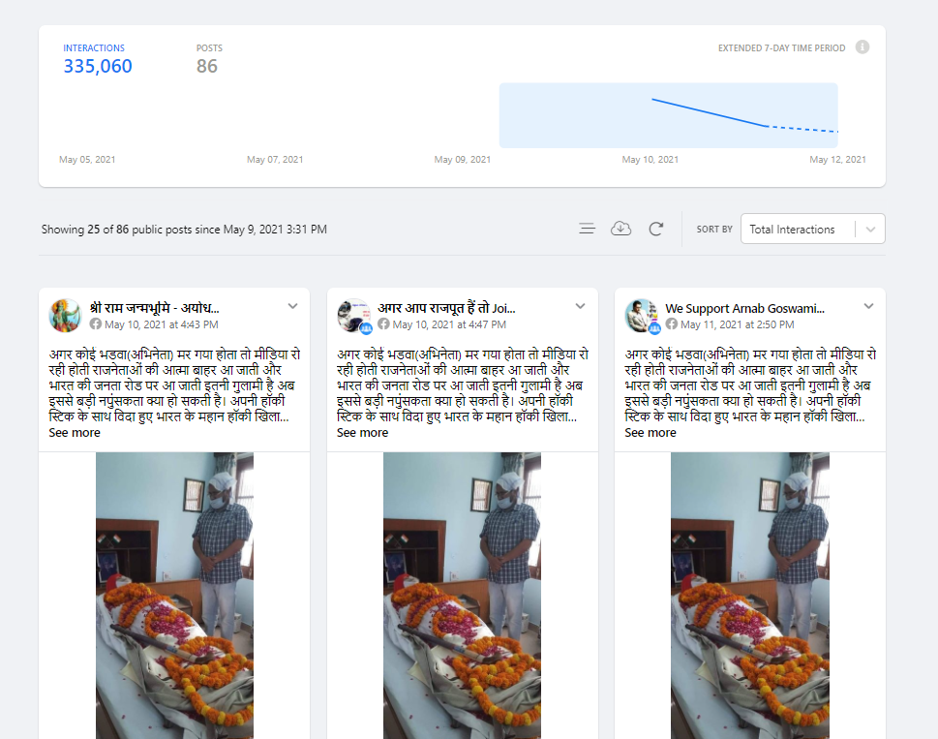Refresh the post results

click(x=655, y=229)
